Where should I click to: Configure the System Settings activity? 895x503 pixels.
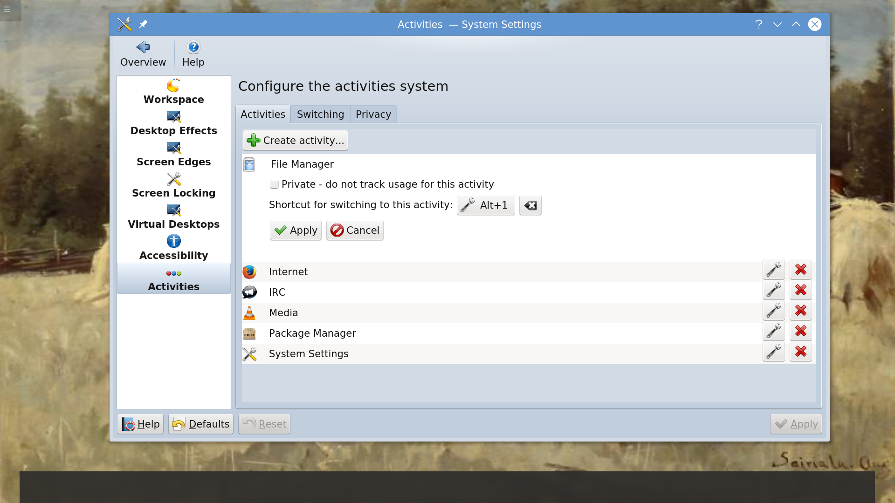point(774,352)
